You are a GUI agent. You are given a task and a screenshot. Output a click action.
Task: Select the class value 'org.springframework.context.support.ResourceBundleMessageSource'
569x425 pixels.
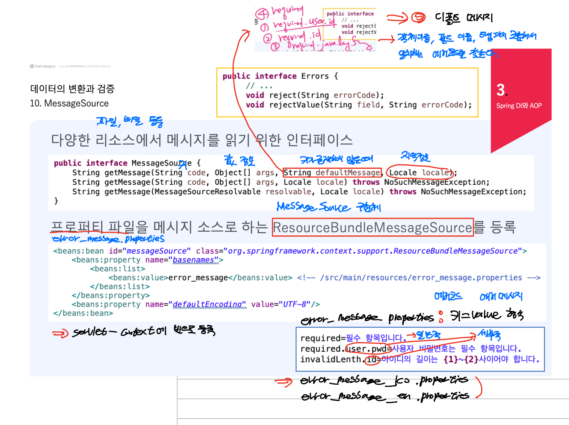point(373,251)
